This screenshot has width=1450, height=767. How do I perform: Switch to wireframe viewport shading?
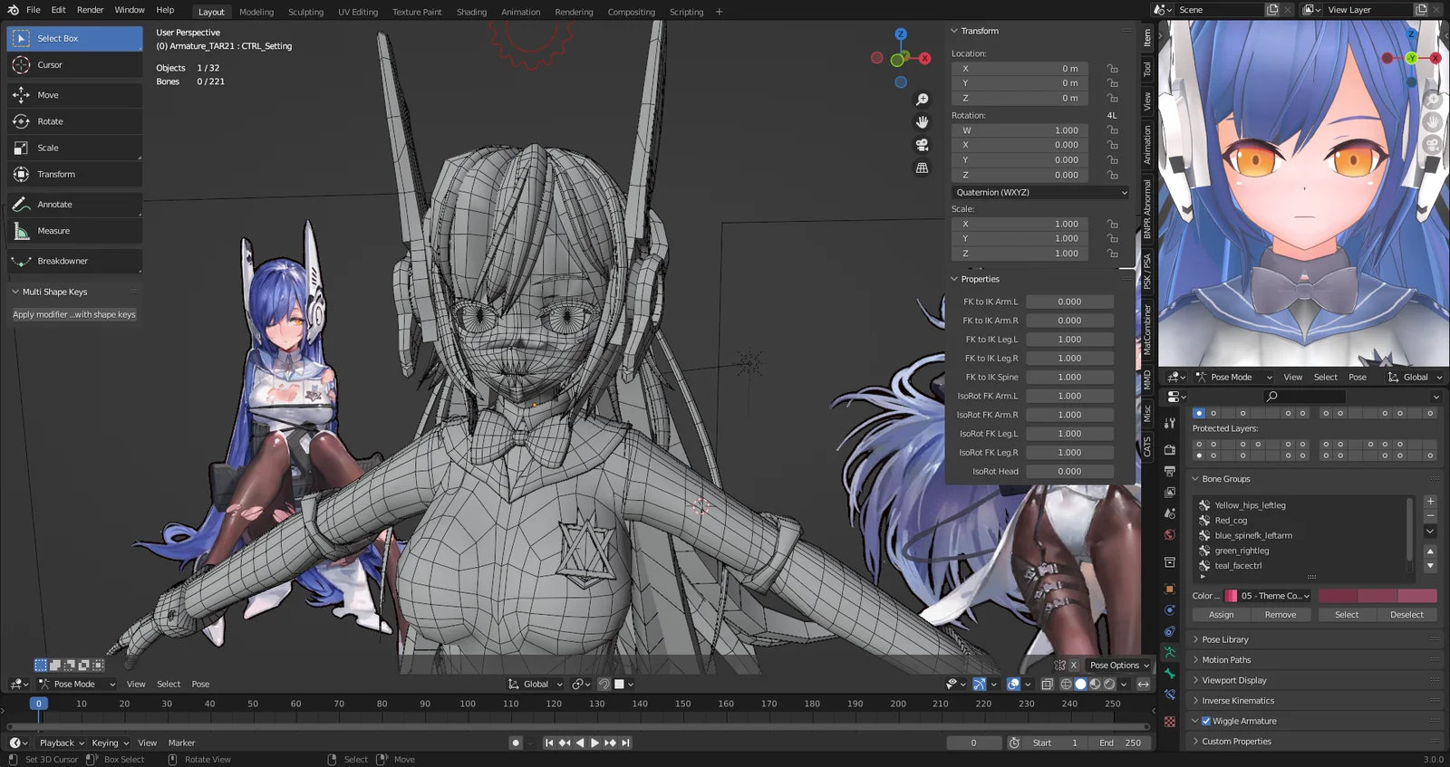coord(1066,685)
